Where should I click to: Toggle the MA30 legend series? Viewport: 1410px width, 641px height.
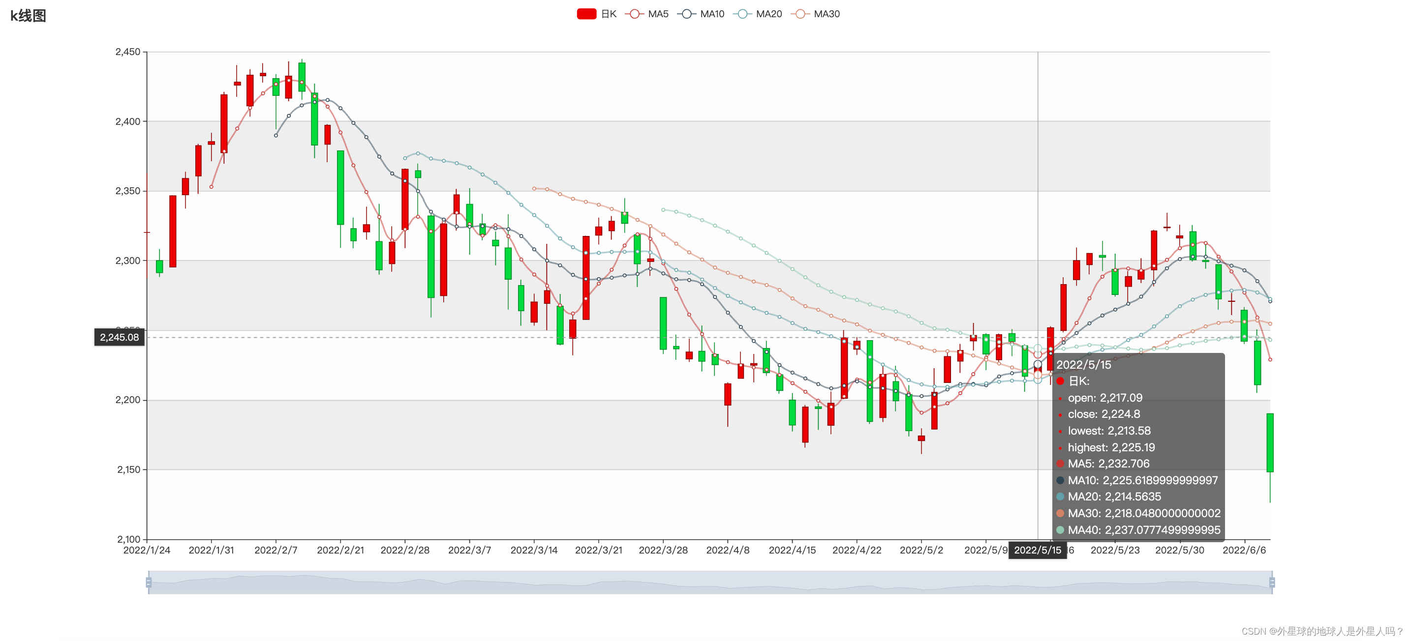click(815, 14)
